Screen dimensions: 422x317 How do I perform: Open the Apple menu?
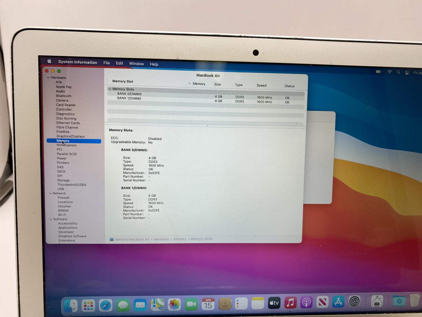coord(50,61)
